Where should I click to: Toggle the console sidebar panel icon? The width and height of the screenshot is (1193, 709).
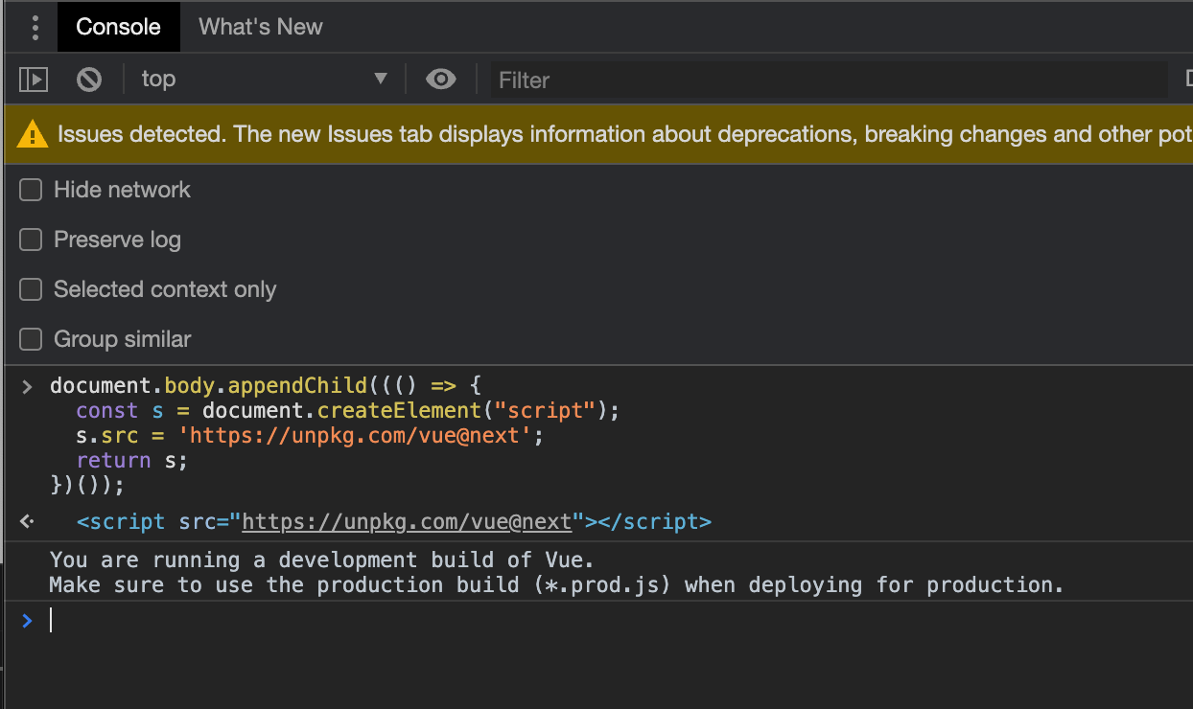click(34, 80)
